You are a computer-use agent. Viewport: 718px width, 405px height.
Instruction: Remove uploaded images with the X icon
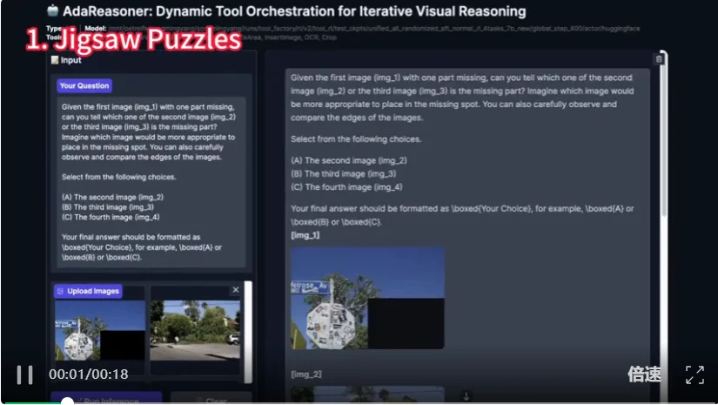pos(235,290)
